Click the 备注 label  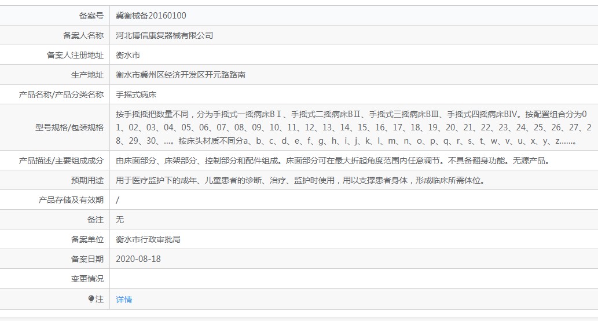coord(96,220)
